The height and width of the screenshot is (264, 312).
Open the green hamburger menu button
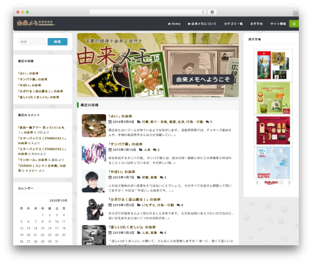click(294, 24)
